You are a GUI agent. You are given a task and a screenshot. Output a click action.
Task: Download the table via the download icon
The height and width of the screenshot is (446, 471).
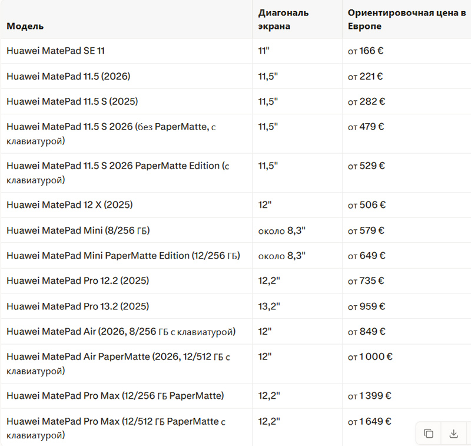point(453,434)
